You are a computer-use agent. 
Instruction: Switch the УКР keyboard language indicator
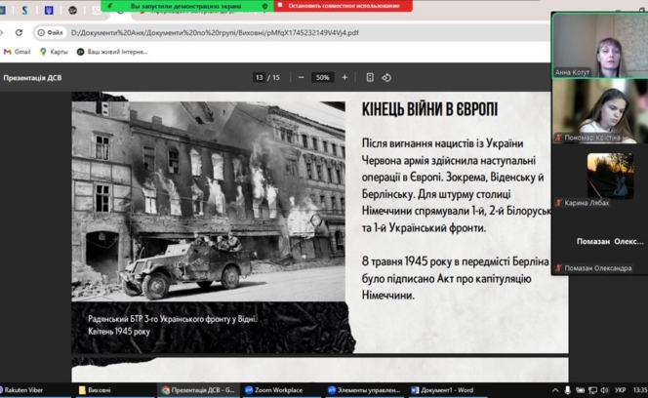[621, 390]
